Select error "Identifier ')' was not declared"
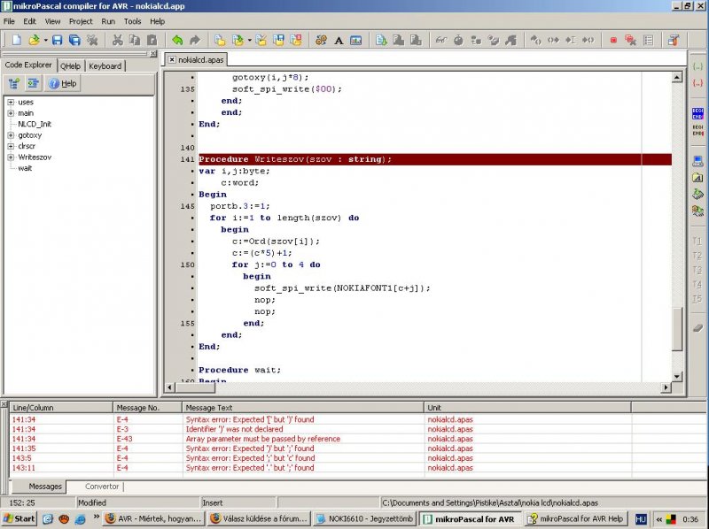The height and width of the screenshot is (529, 709). pyautogui.click(x=234, y=429)
